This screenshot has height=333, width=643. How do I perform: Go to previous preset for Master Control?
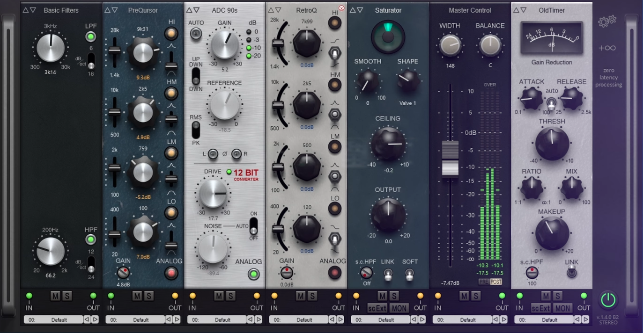(495, 319)
